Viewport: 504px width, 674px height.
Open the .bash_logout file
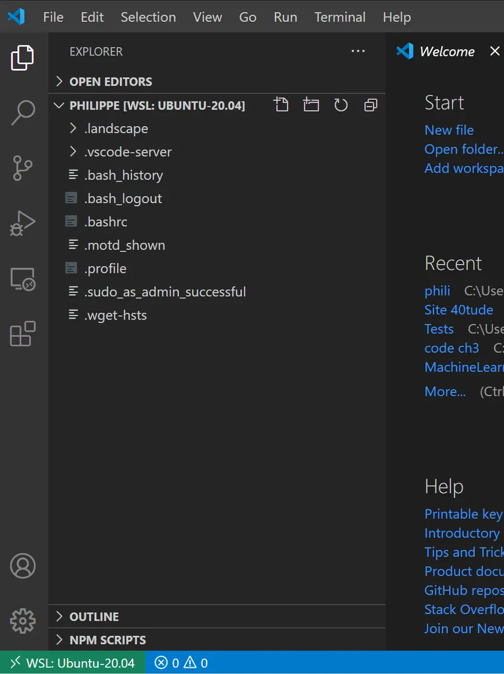click(217, 199)
